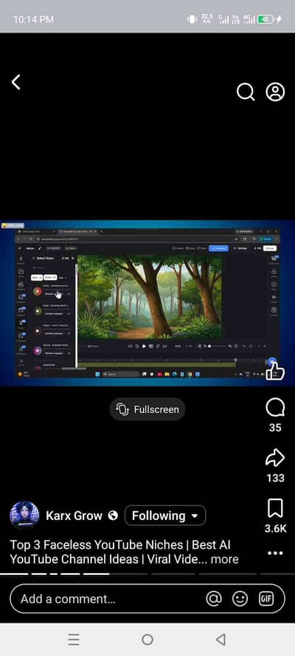Share the video using arrow icon
The width and height of the screenshot is (295, 656).
275,458
